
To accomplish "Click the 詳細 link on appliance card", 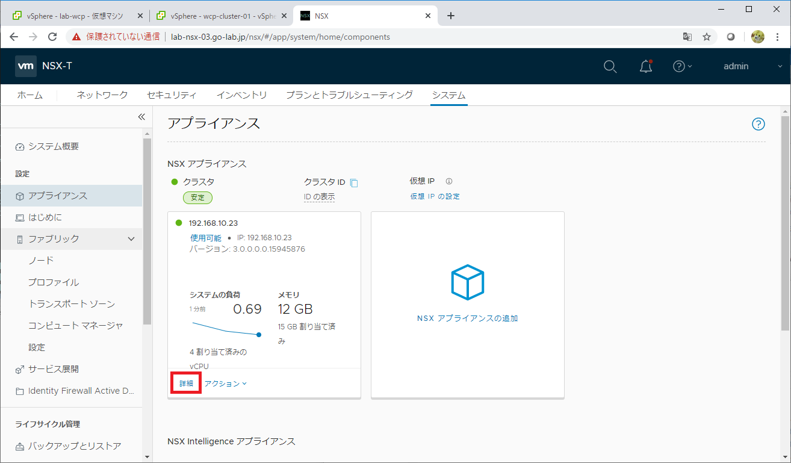I will click(186, 384).
